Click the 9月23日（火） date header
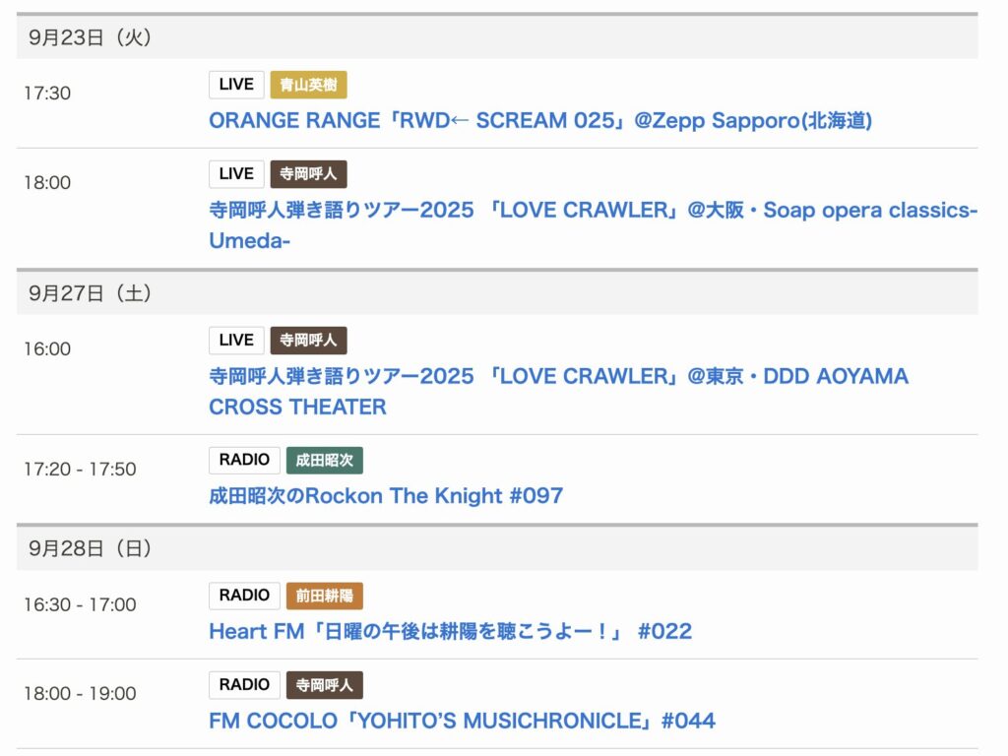 tap(90, 37)
